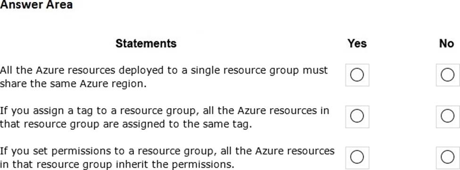Click the text 'that resource group are assigned'
This screenshot has width=460, height=170.
coord(82,125)
